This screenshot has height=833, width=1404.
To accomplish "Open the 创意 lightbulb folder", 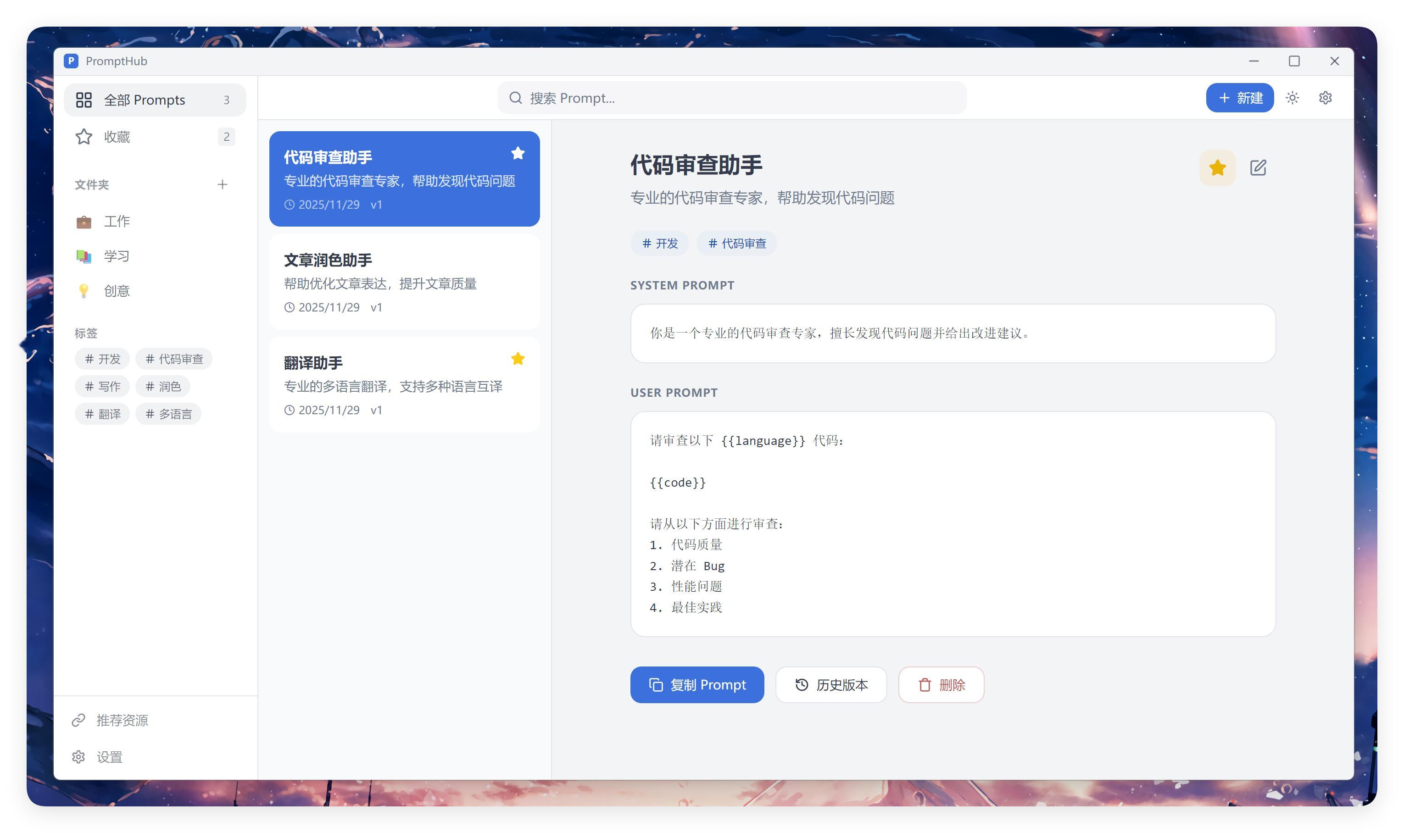I will coord(117,291).
